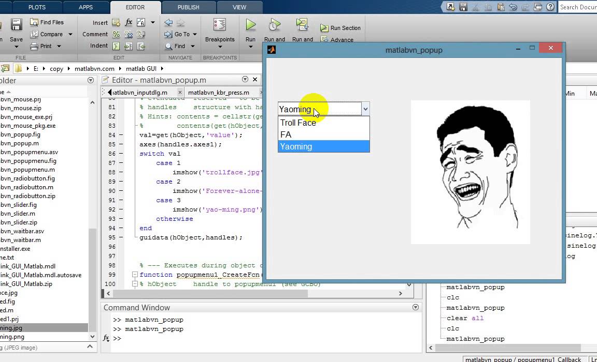Switch to the APPS tab
Screen dimensions: 597x362
click(x=86, y=7)
